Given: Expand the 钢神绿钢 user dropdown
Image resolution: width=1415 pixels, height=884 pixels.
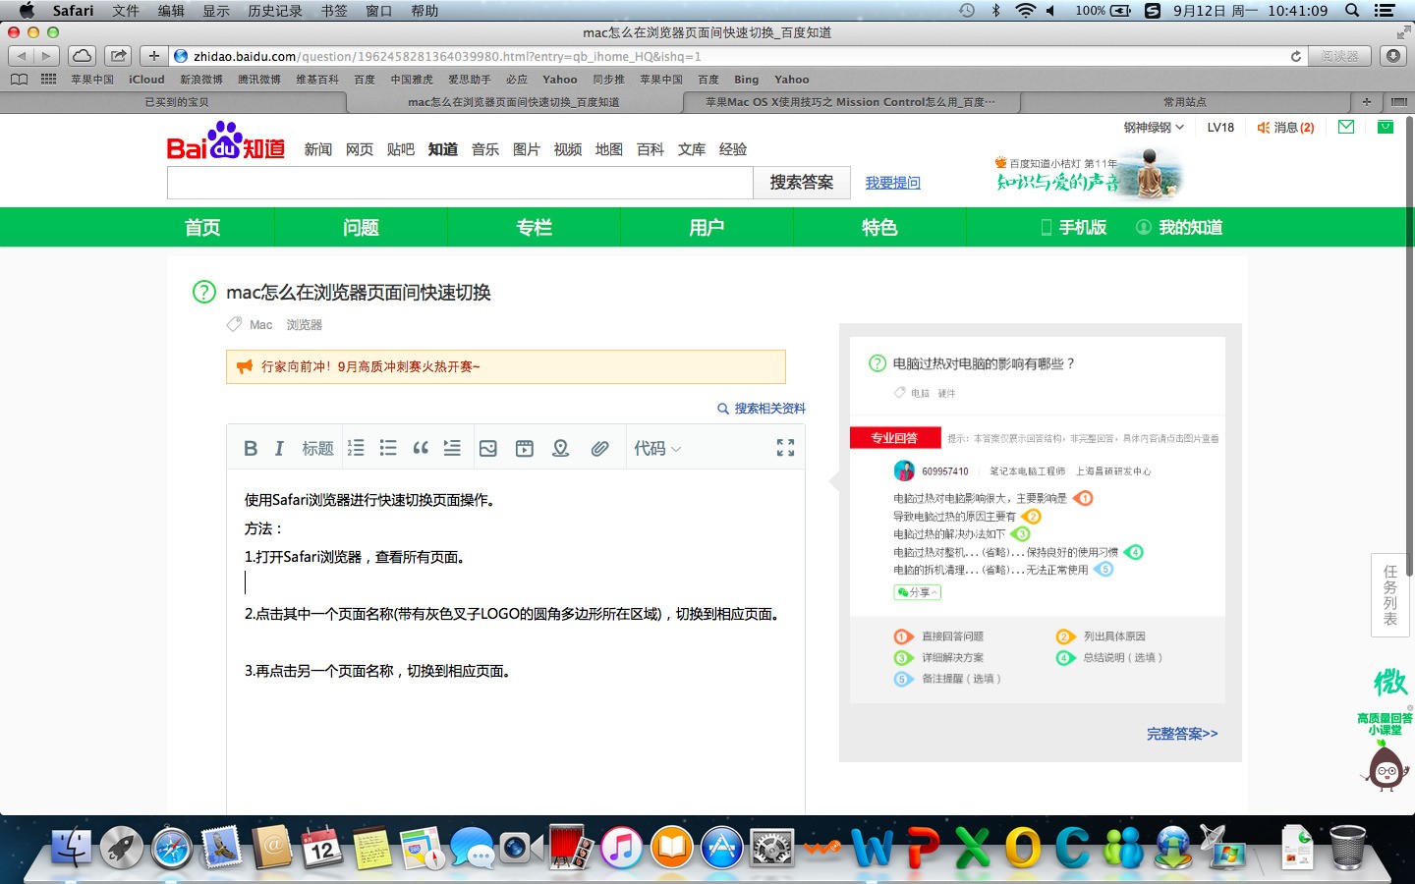Looking at the screenshot, I should [1154, 127].
